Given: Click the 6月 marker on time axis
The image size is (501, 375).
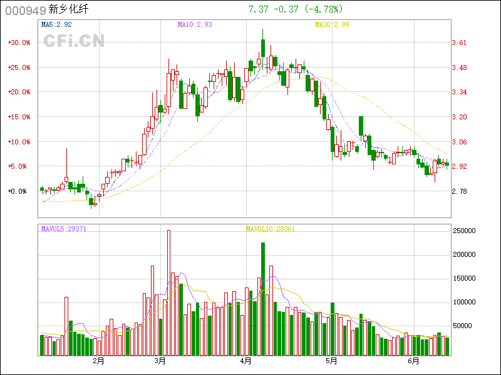Looking at the screenshot, I should coord(413,361).
